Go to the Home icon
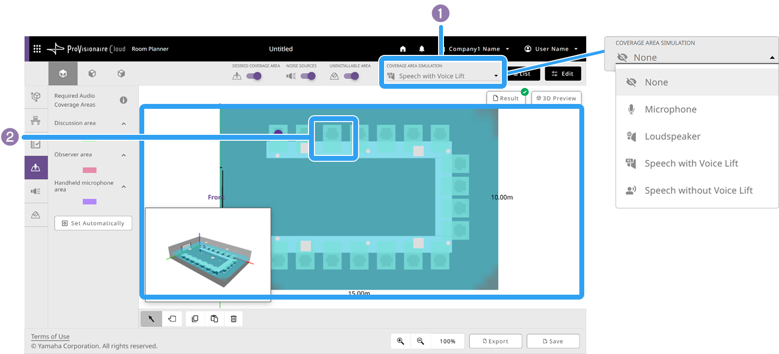 [x=403, y=49]
